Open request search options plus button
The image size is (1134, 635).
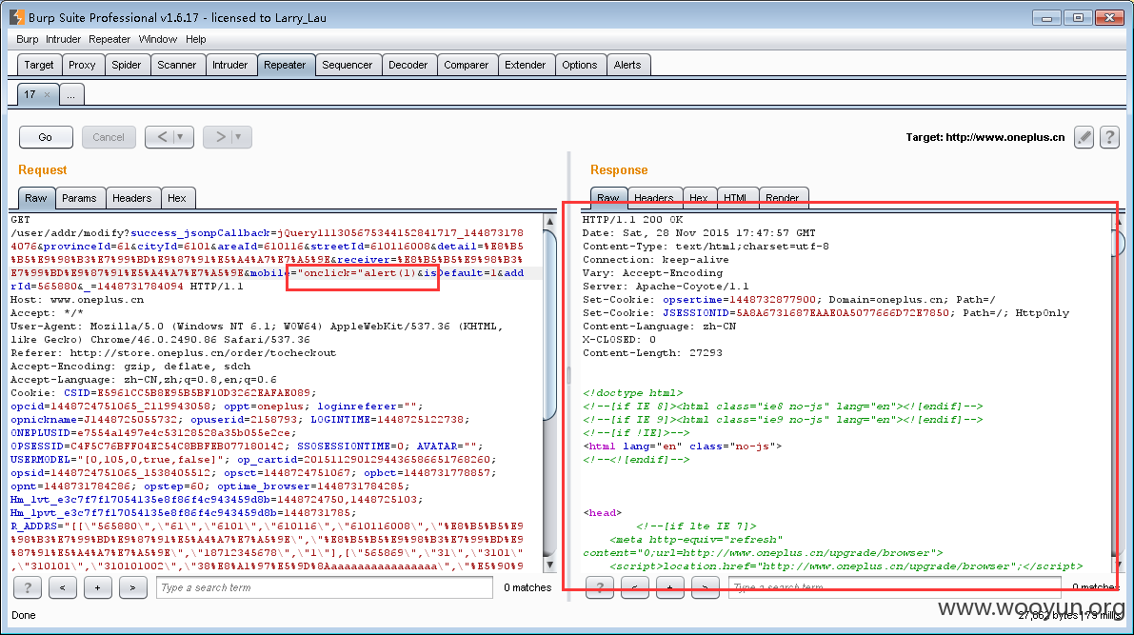[97, 587]
